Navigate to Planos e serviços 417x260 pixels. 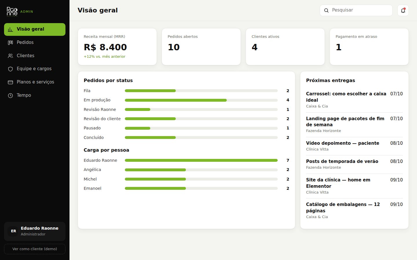pos(35,82)
